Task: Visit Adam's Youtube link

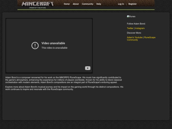Action: point(135,37)
